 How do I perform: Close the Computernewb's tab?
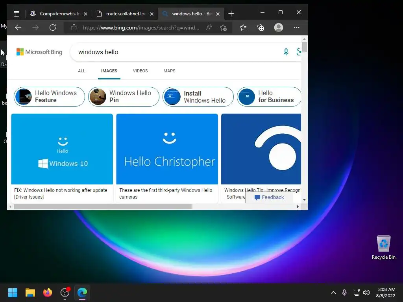click(x=85, y=14)
